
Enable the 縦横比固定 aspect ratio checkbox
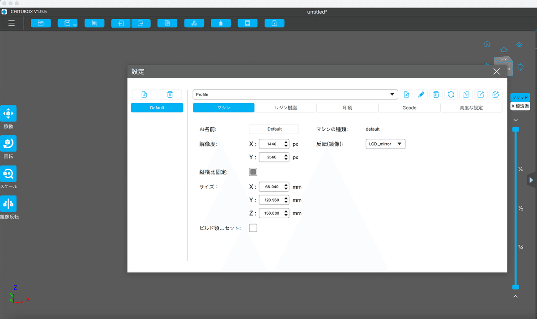[253, 171]
